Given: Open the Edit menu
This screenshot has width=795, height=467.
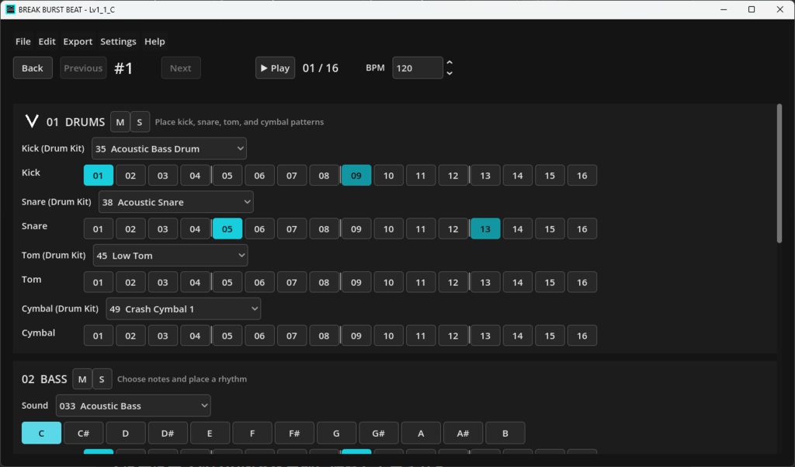Looking at the screenshot, I should [47, 42].
